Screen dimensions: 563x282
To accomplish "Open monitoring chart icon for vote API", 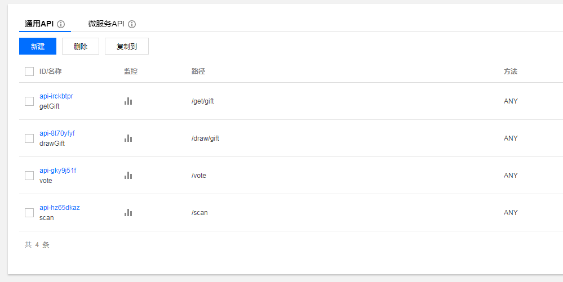I will (x=128, y=176).
